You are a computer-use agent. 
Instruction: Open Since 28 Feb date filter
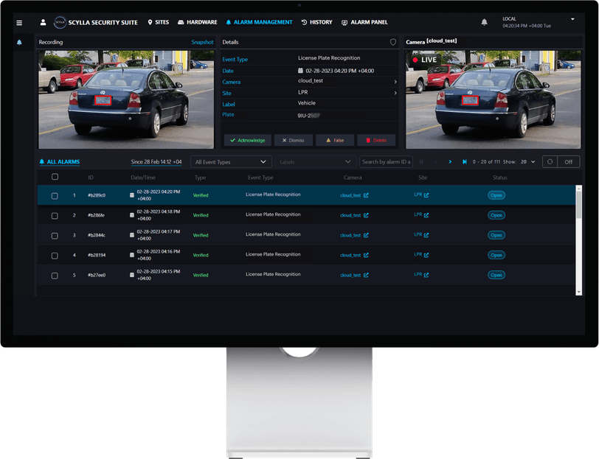156,162
